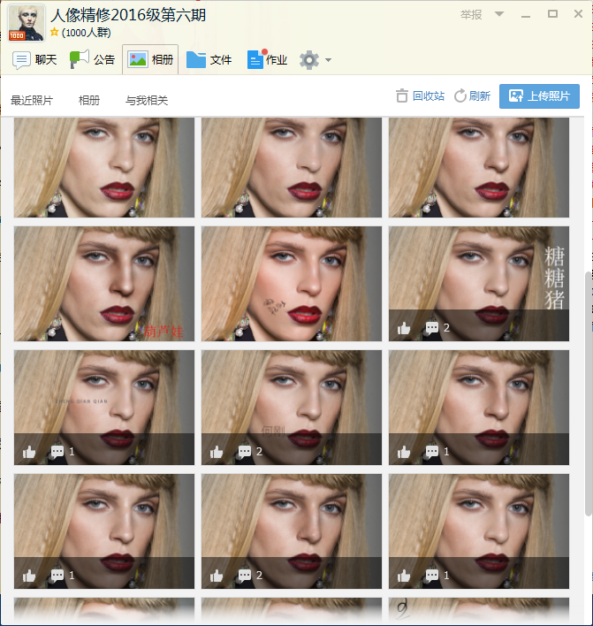
Task: Open the 作业 homework tab
Action: click(267, 60)
